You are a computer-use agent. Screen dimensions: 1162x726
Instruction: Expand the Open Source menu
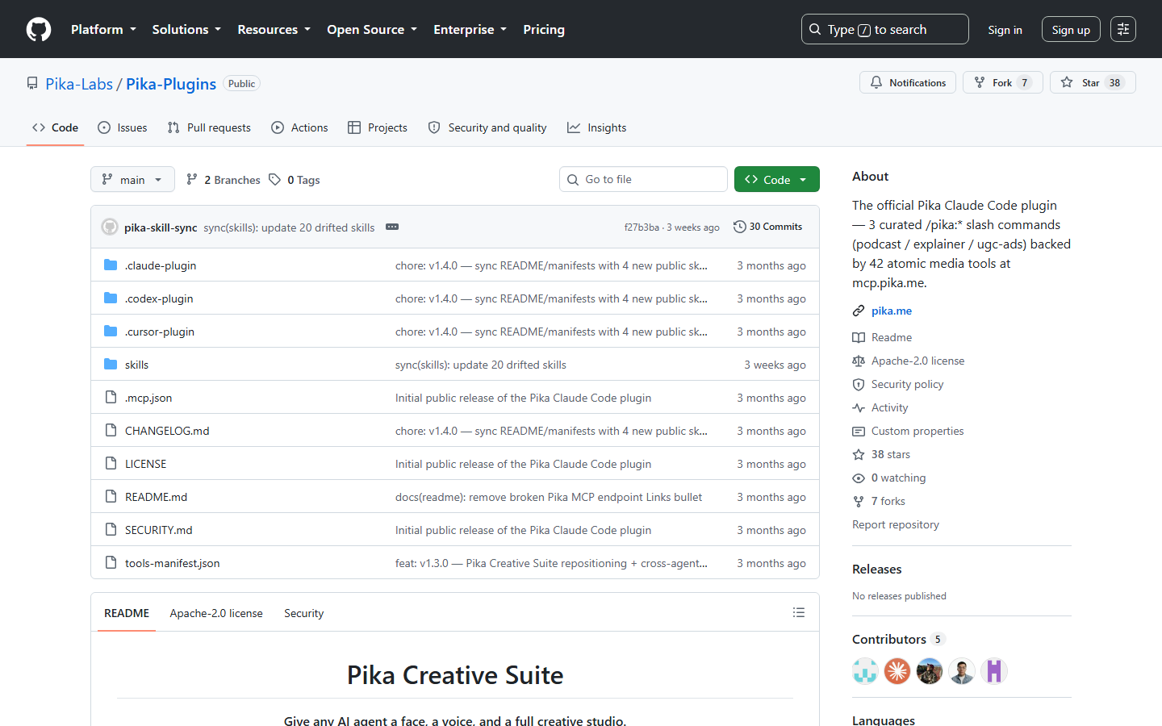(372, 29)
